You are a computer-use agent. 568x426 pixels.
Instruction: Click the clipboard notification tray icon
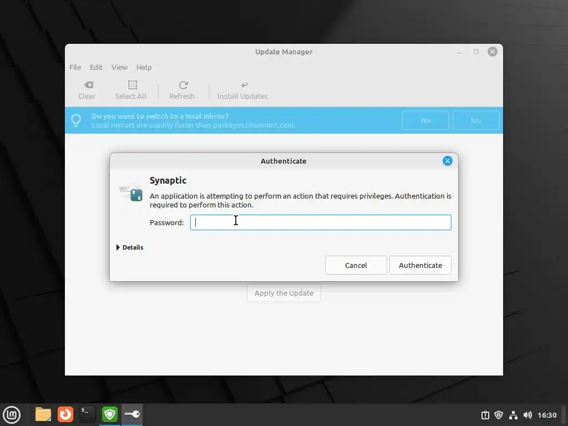point(485,415)
